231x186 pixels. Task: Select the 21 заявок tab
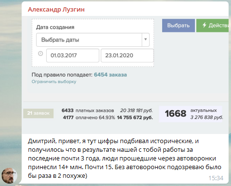(38, 113)
